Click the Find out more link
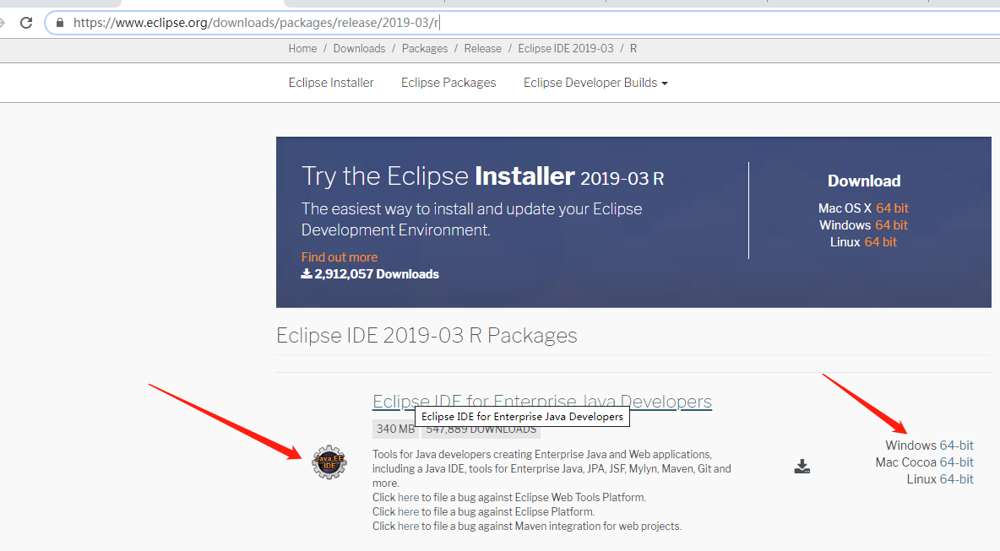The image size is (1000, 551). [340, 257]
